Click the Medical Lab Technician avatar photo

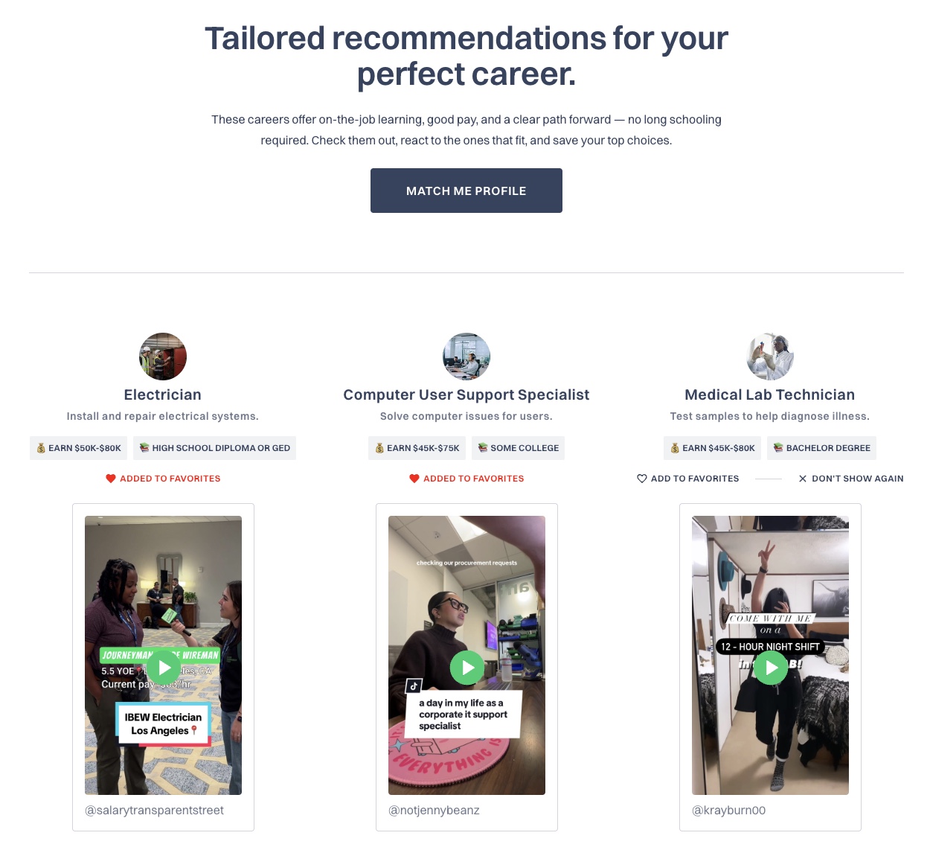770,357
